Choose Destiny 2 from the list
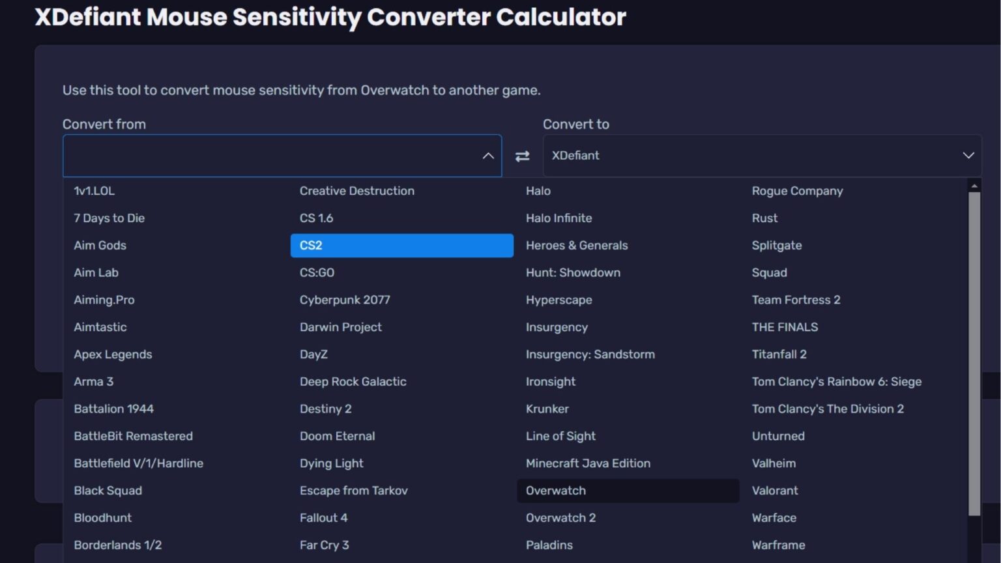This screenshot has width=1001, height=563. [326, 409]
